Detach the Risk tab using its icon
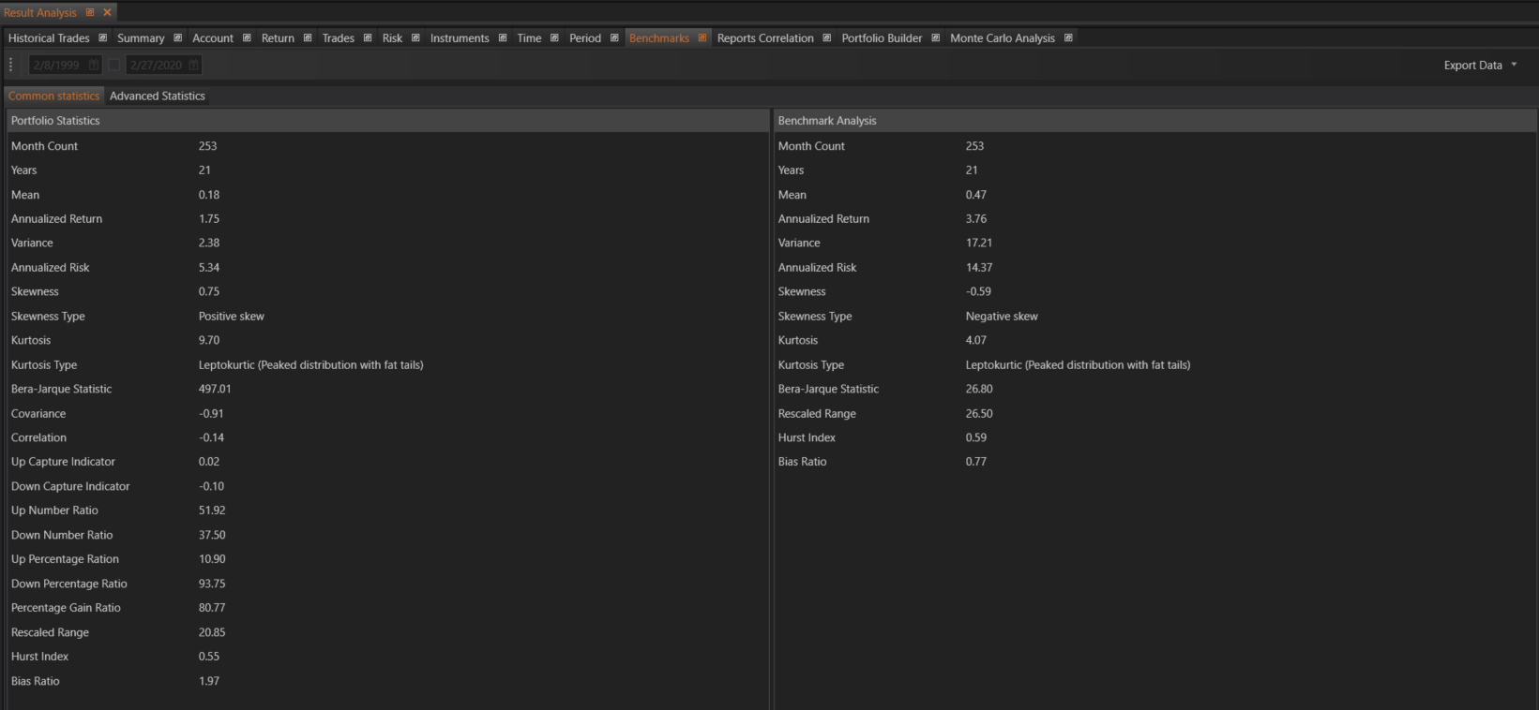Screen dimensions: 1539x710 (x=415, y=38)
